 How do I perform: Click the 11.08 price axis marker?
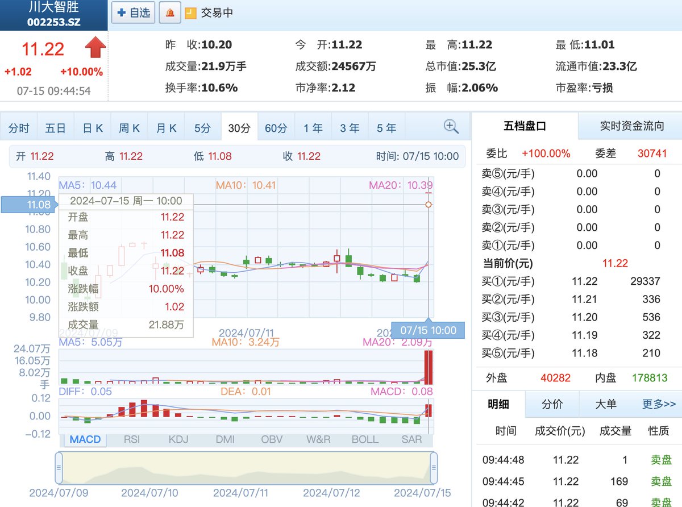(30, 205)
